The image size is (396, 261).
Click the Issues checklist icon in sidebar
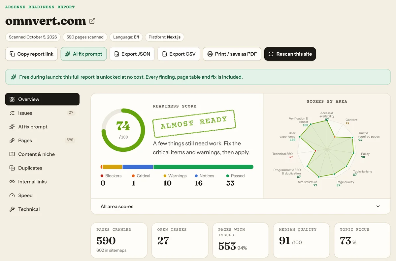pyautogui.click(x=12, y=113)
